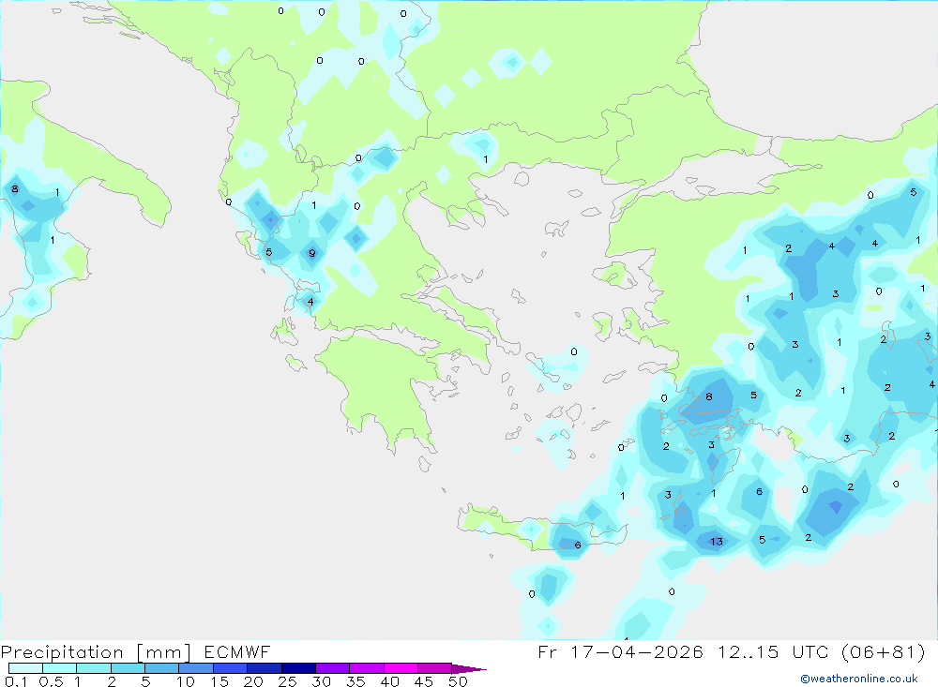Click the '4' value near the Ionian islands
This screenshot has width=938, height=687.
click(x=310, y=302)
